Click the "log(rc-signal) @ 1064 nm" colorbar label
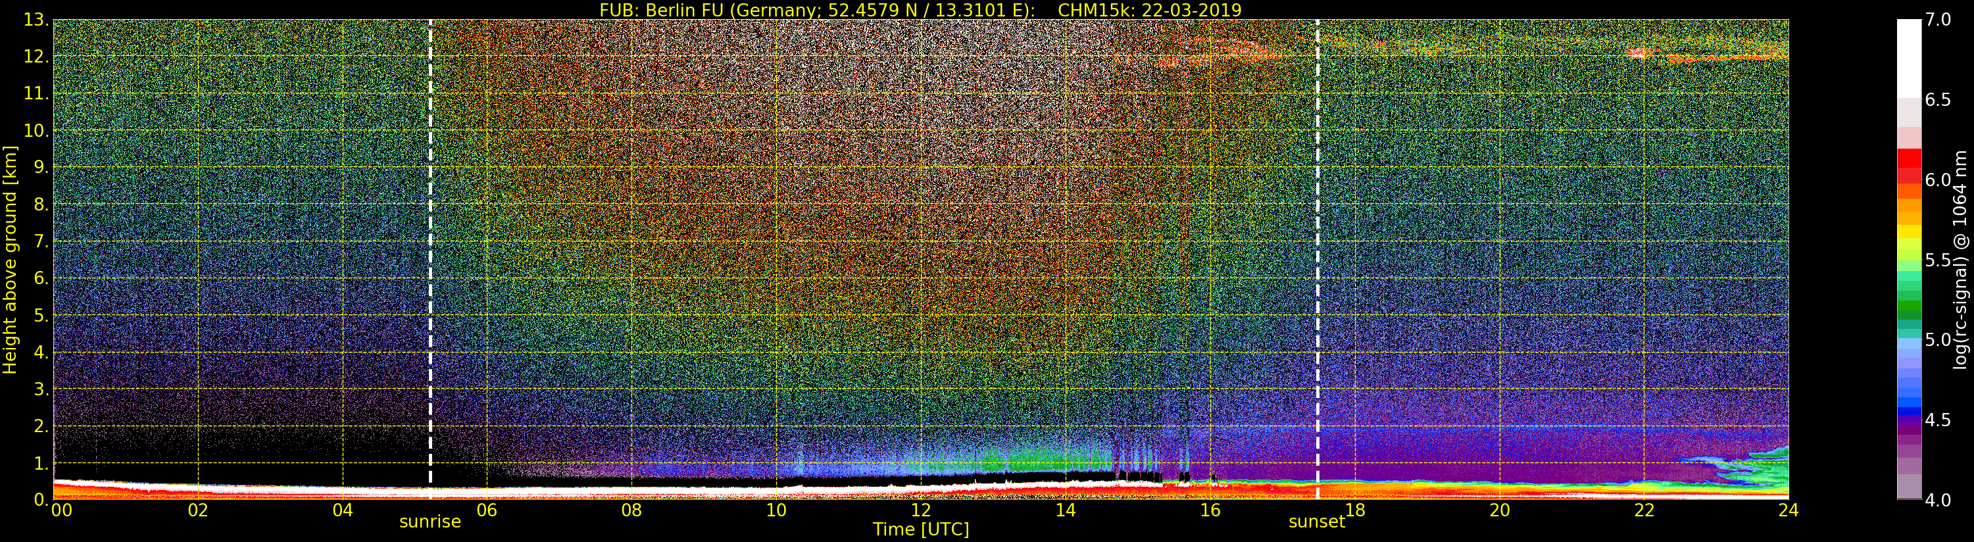 (x=1962, y=259)
